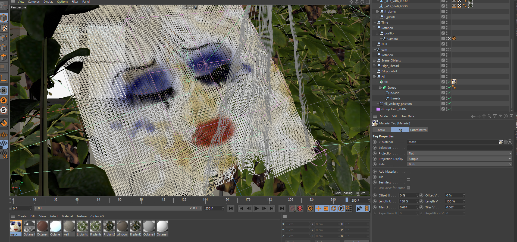Click the axis mode L-shaped tool

4,78
